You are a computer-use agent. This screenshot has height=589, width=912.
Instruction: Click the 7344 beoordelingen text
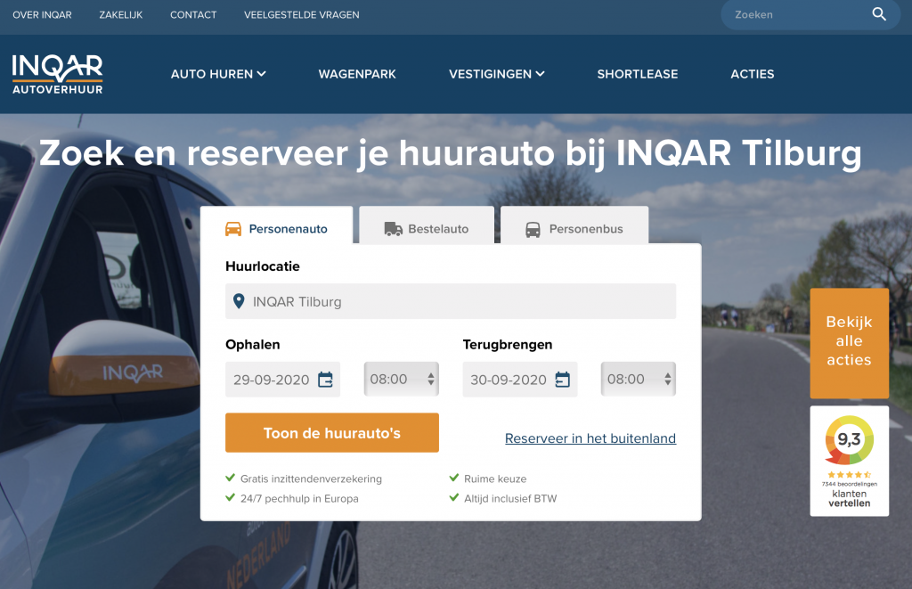click(x=849, y=484)
